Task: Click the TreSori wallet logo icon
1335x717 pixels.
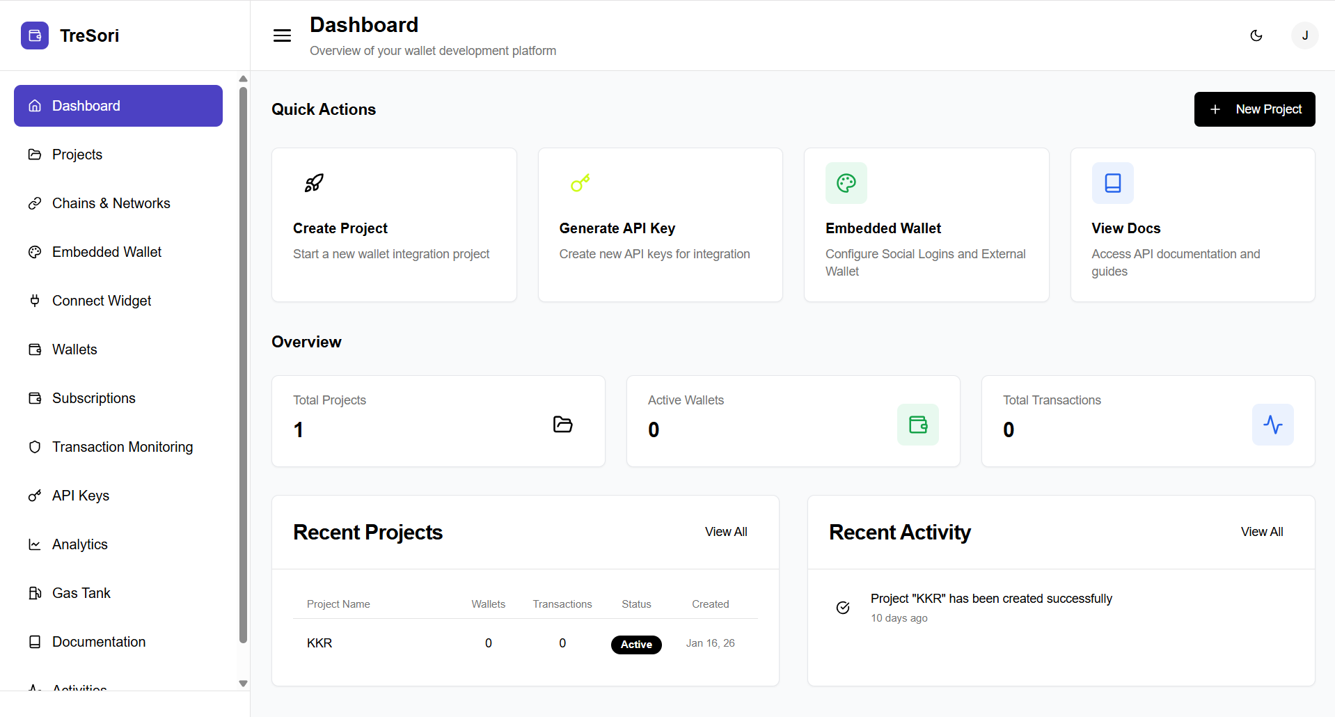Action: click(35, 36)
